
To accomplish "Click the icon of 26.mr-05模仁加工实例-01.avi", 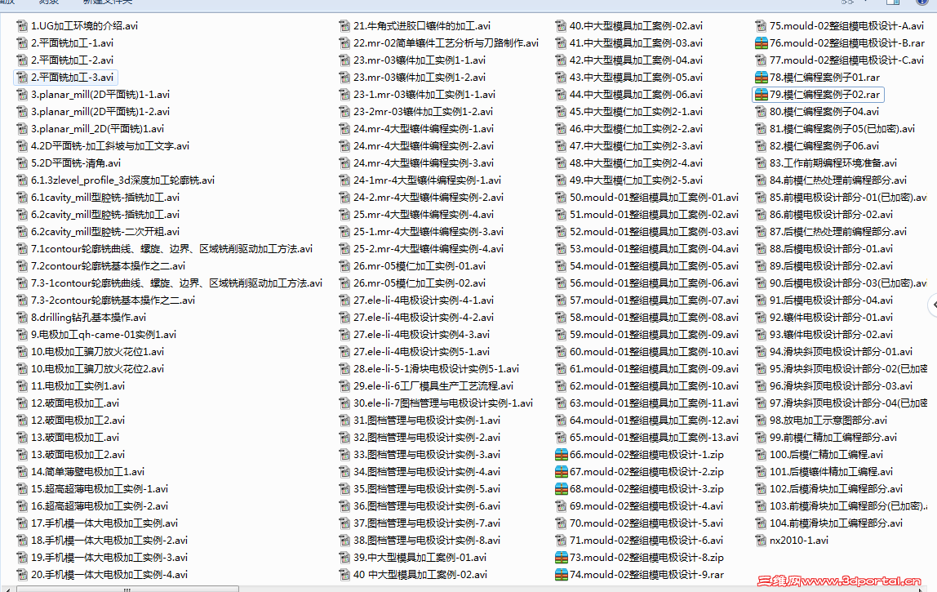I will click(x=344, y=265).
